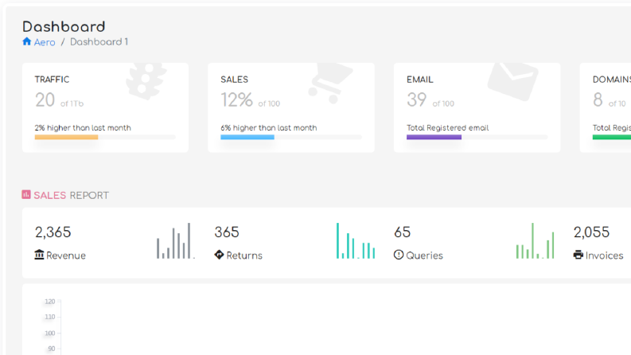Click the exclamation icon beside Queries

(x=399, y=255)
